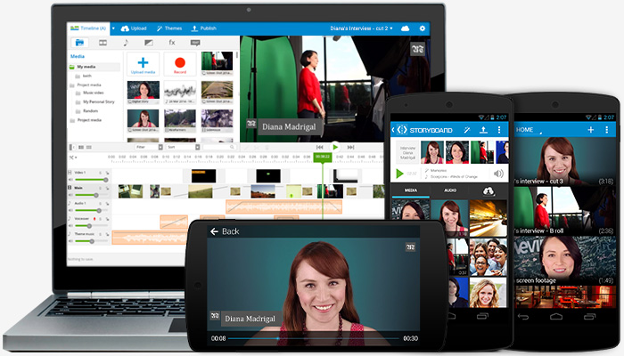624x356 pixels.
Task: Open the settings gear on the laptop editor
Action: click(422, 28)
